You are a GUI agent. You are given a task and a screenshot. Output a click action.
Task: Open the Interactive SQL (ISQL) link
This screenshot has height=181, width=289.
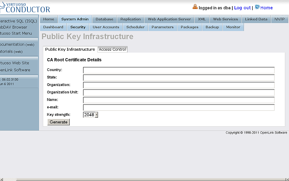(18, 21)
